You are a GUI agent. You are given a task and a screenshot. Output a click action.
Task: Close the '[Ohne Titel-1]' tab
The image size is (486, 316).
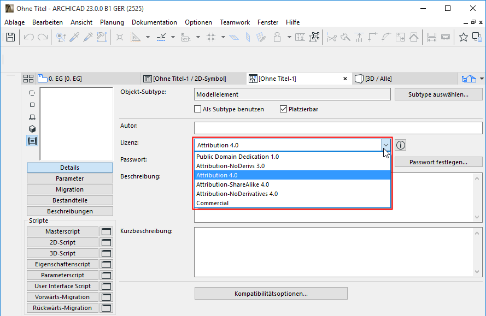point(345,79)
